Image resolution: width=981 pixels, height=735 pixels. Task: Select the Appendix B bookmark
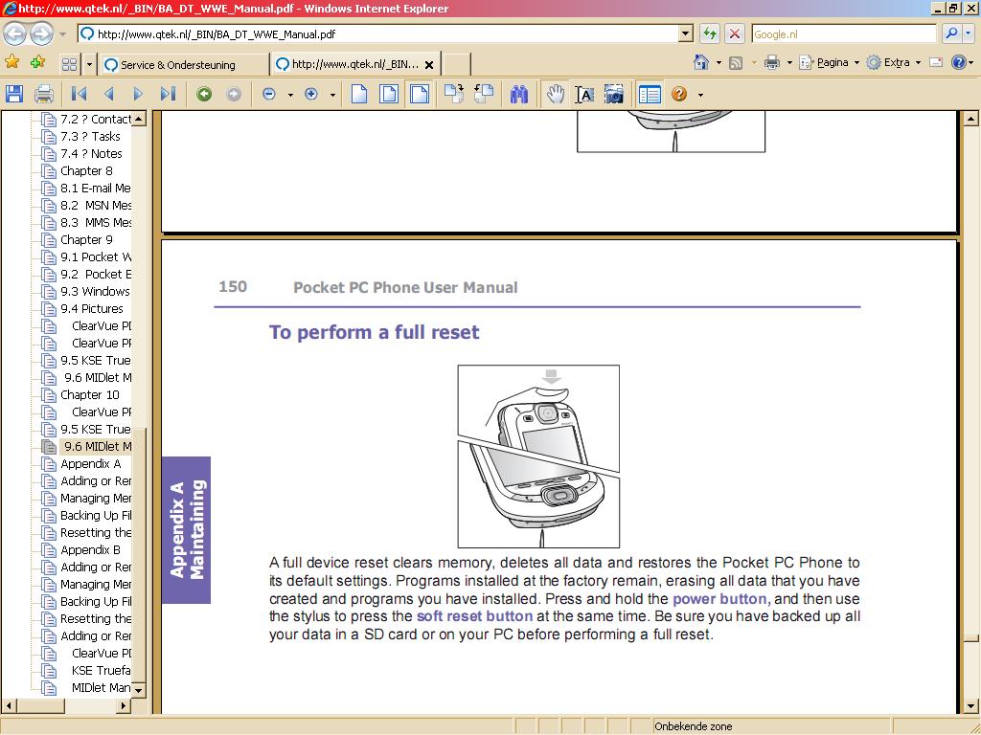pos(90,549)
